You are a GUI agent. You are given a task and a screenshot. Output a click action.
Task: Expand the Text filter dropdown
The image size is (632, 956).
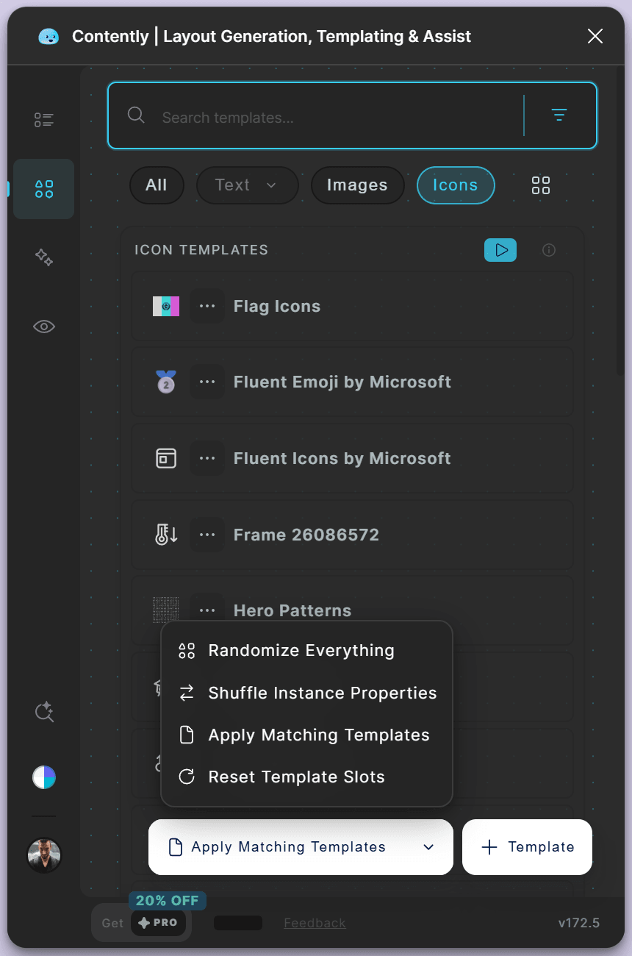(247, 185)
